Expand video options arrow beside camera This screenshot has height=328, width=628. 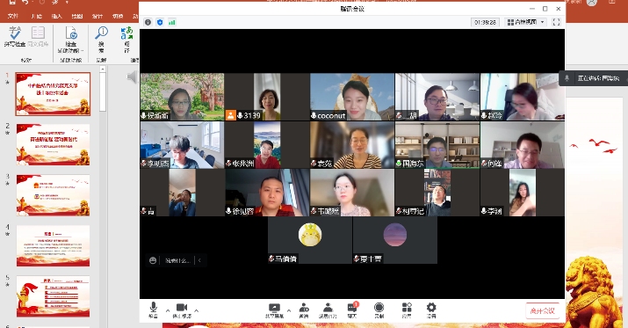[x=196, y=310]
